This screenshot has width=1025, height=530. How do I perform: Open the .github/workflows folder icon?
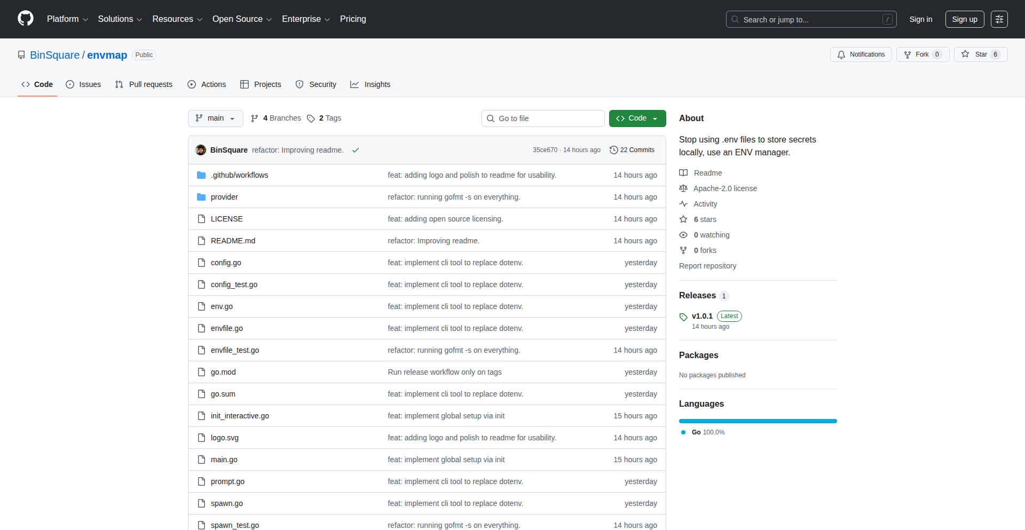201,175
